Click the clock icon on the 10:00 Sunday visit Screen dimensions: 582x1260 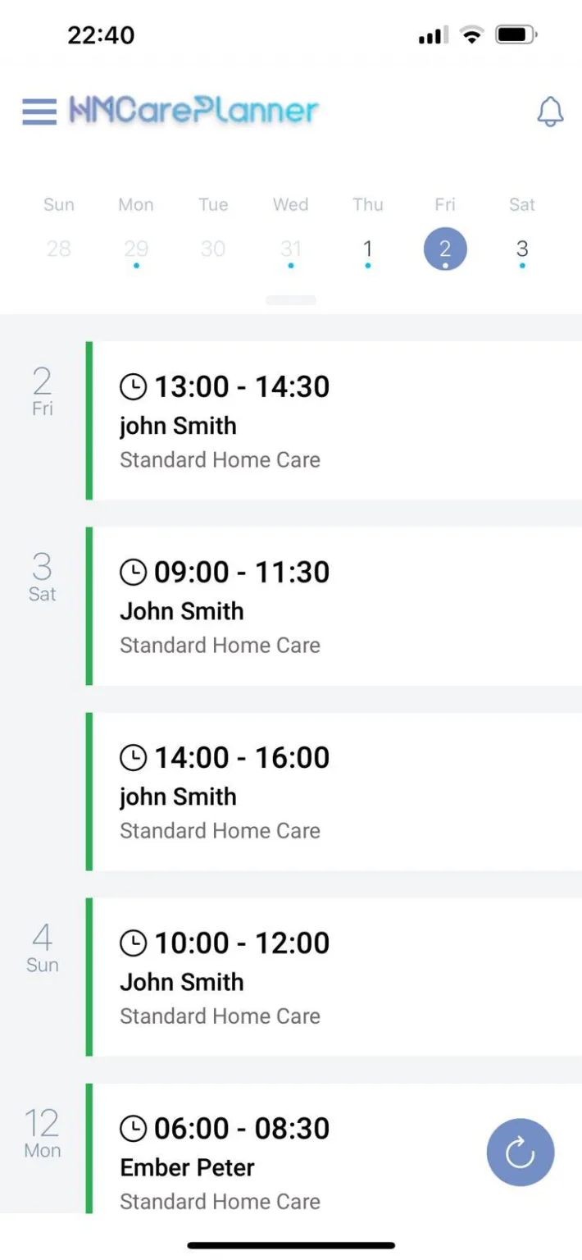pyautogui.click(x=134, y=943)
